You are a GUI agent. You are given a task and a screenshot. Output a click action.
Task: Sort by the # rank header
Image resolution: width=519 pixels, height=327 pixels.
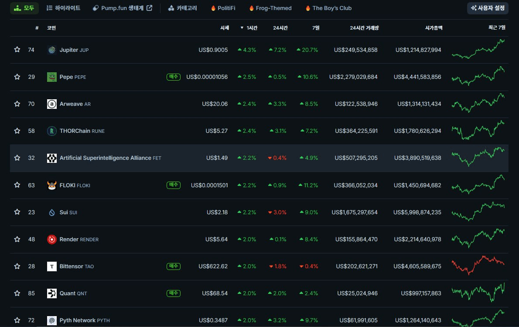click(x=37, y=28)
